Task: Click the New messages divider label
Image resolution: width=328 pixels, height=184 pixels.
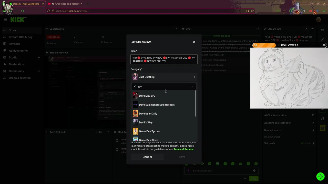Action: pos(221,36)
